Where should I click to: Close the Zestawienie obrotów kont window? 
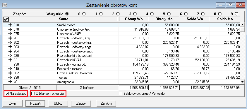240,5
